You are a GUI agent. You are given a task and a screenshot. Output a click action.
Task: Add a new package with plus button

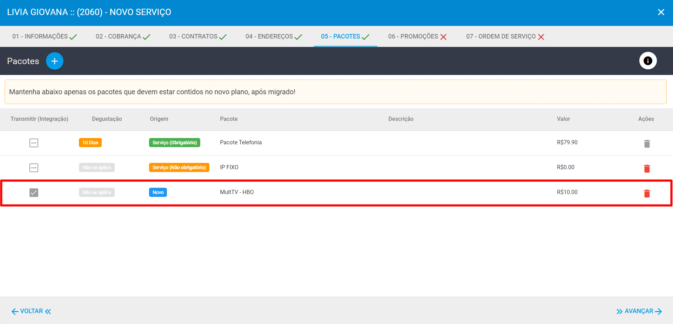pos(55,61)
